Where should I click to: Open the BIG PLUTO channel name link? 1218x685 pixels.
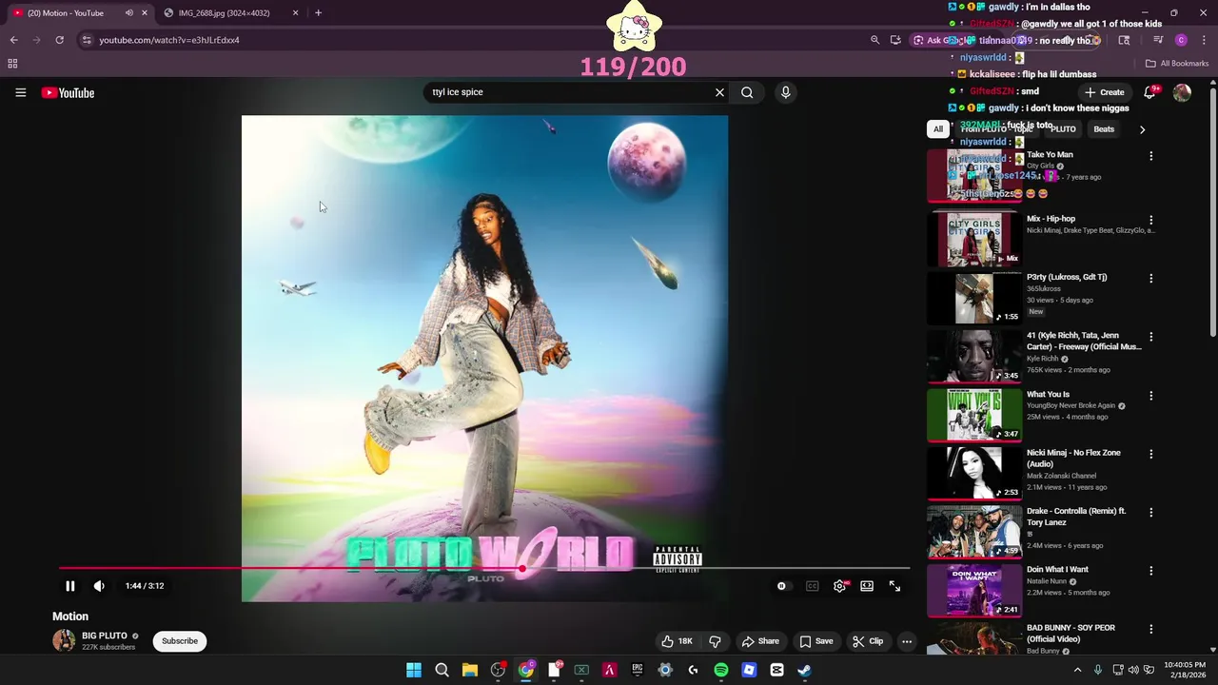pos(105,636)
